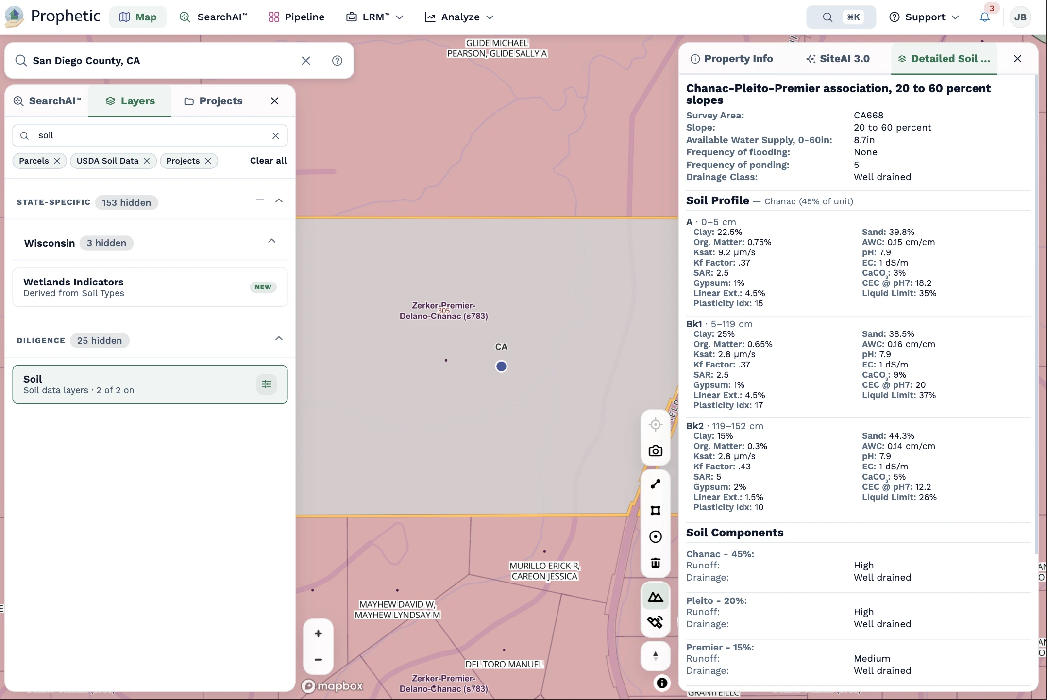Click the blue CA map marker
Viewport: 1047px width, 700px height.
501,367
